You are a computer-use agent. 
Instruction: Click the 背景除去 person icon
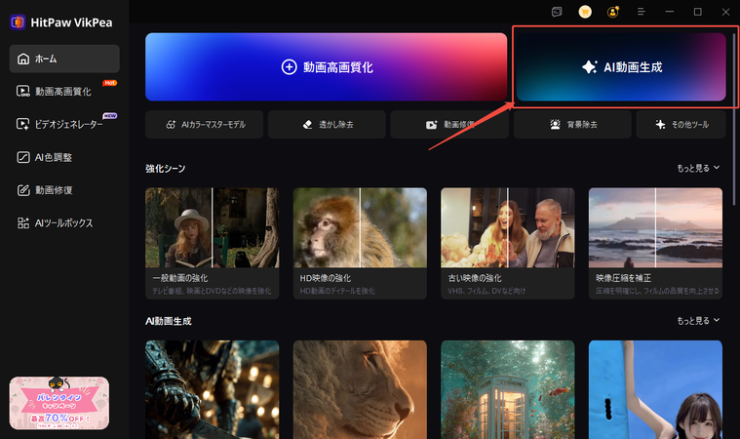555,125
